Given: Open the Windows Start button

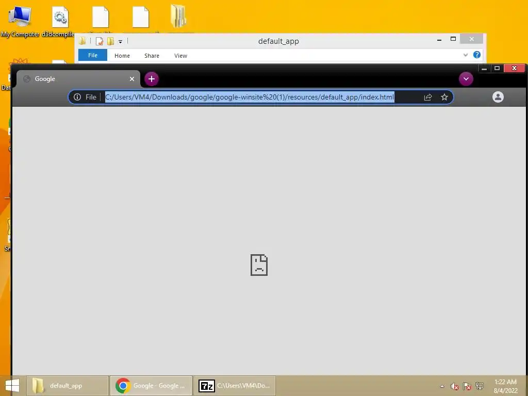Looking at the screenshot, I should click(x=12, y=386).
